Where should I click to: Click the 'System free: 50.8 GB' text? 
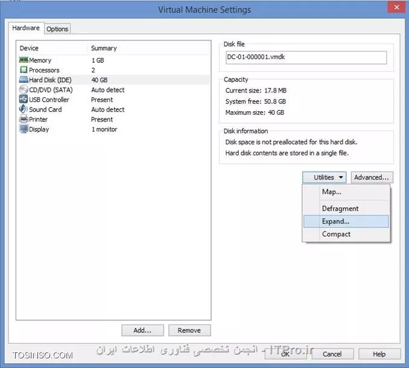pyautogui.click(x=256, y=102)
